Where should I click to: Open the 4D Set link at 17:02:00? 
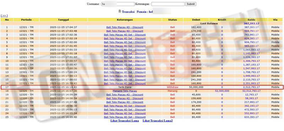[x=125, y=42]
